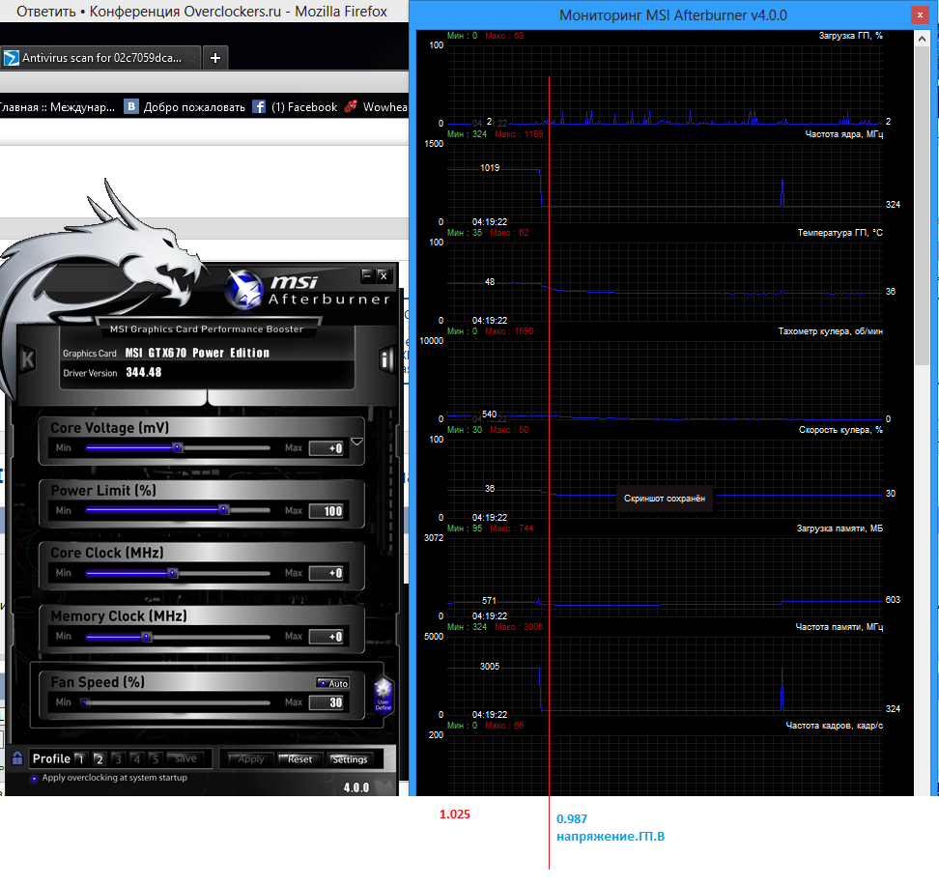Click the Скриншот сохранён notification
Viewport: 939px width, 886px height.
click(665, 499)
